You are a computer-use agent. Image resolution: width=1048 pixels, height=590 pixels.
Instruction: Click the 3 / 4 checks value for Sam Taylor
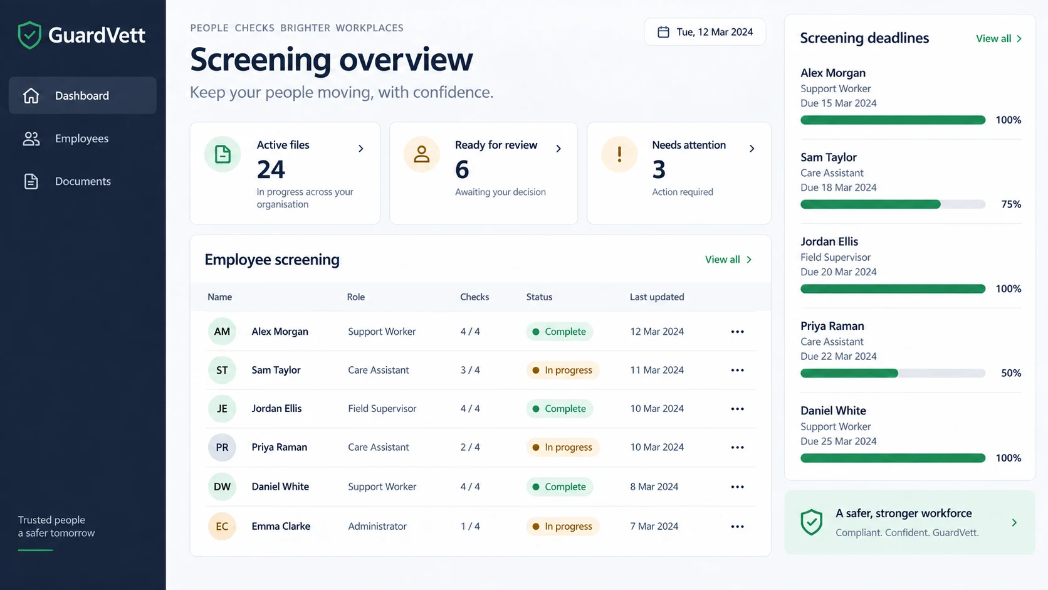coord(470,370)
